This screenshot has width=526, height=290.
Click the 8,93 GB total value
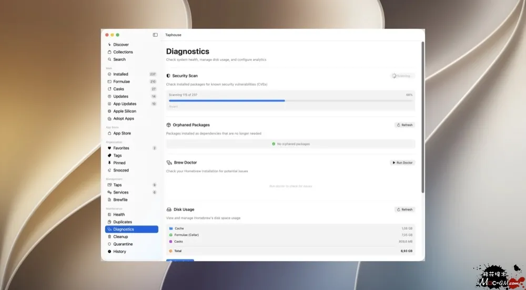[x=406, y=251]
